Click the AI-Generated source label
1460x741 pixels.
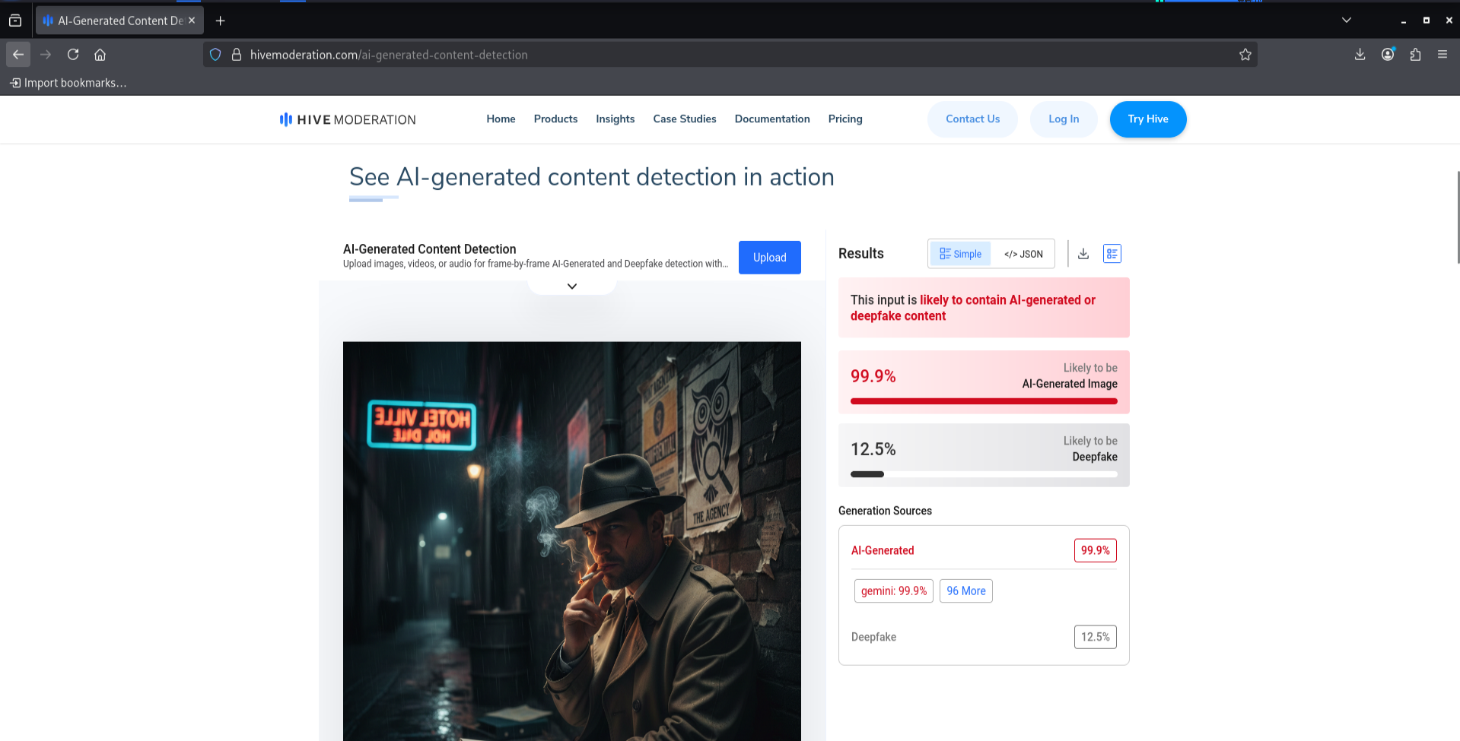[883, 550]
